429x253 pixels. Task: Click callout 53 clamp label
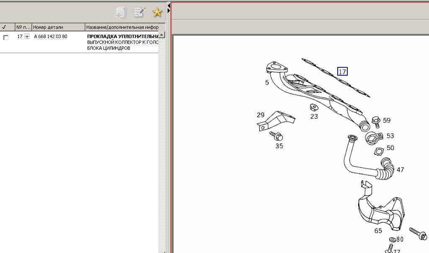tap(390, 136)
